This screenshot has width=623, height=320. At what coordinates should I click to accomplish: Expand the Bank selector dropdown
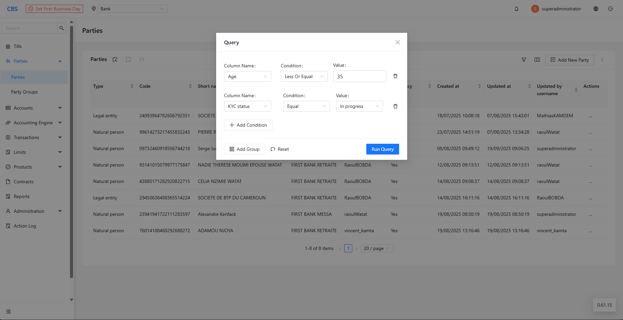(x=132, y=9)
